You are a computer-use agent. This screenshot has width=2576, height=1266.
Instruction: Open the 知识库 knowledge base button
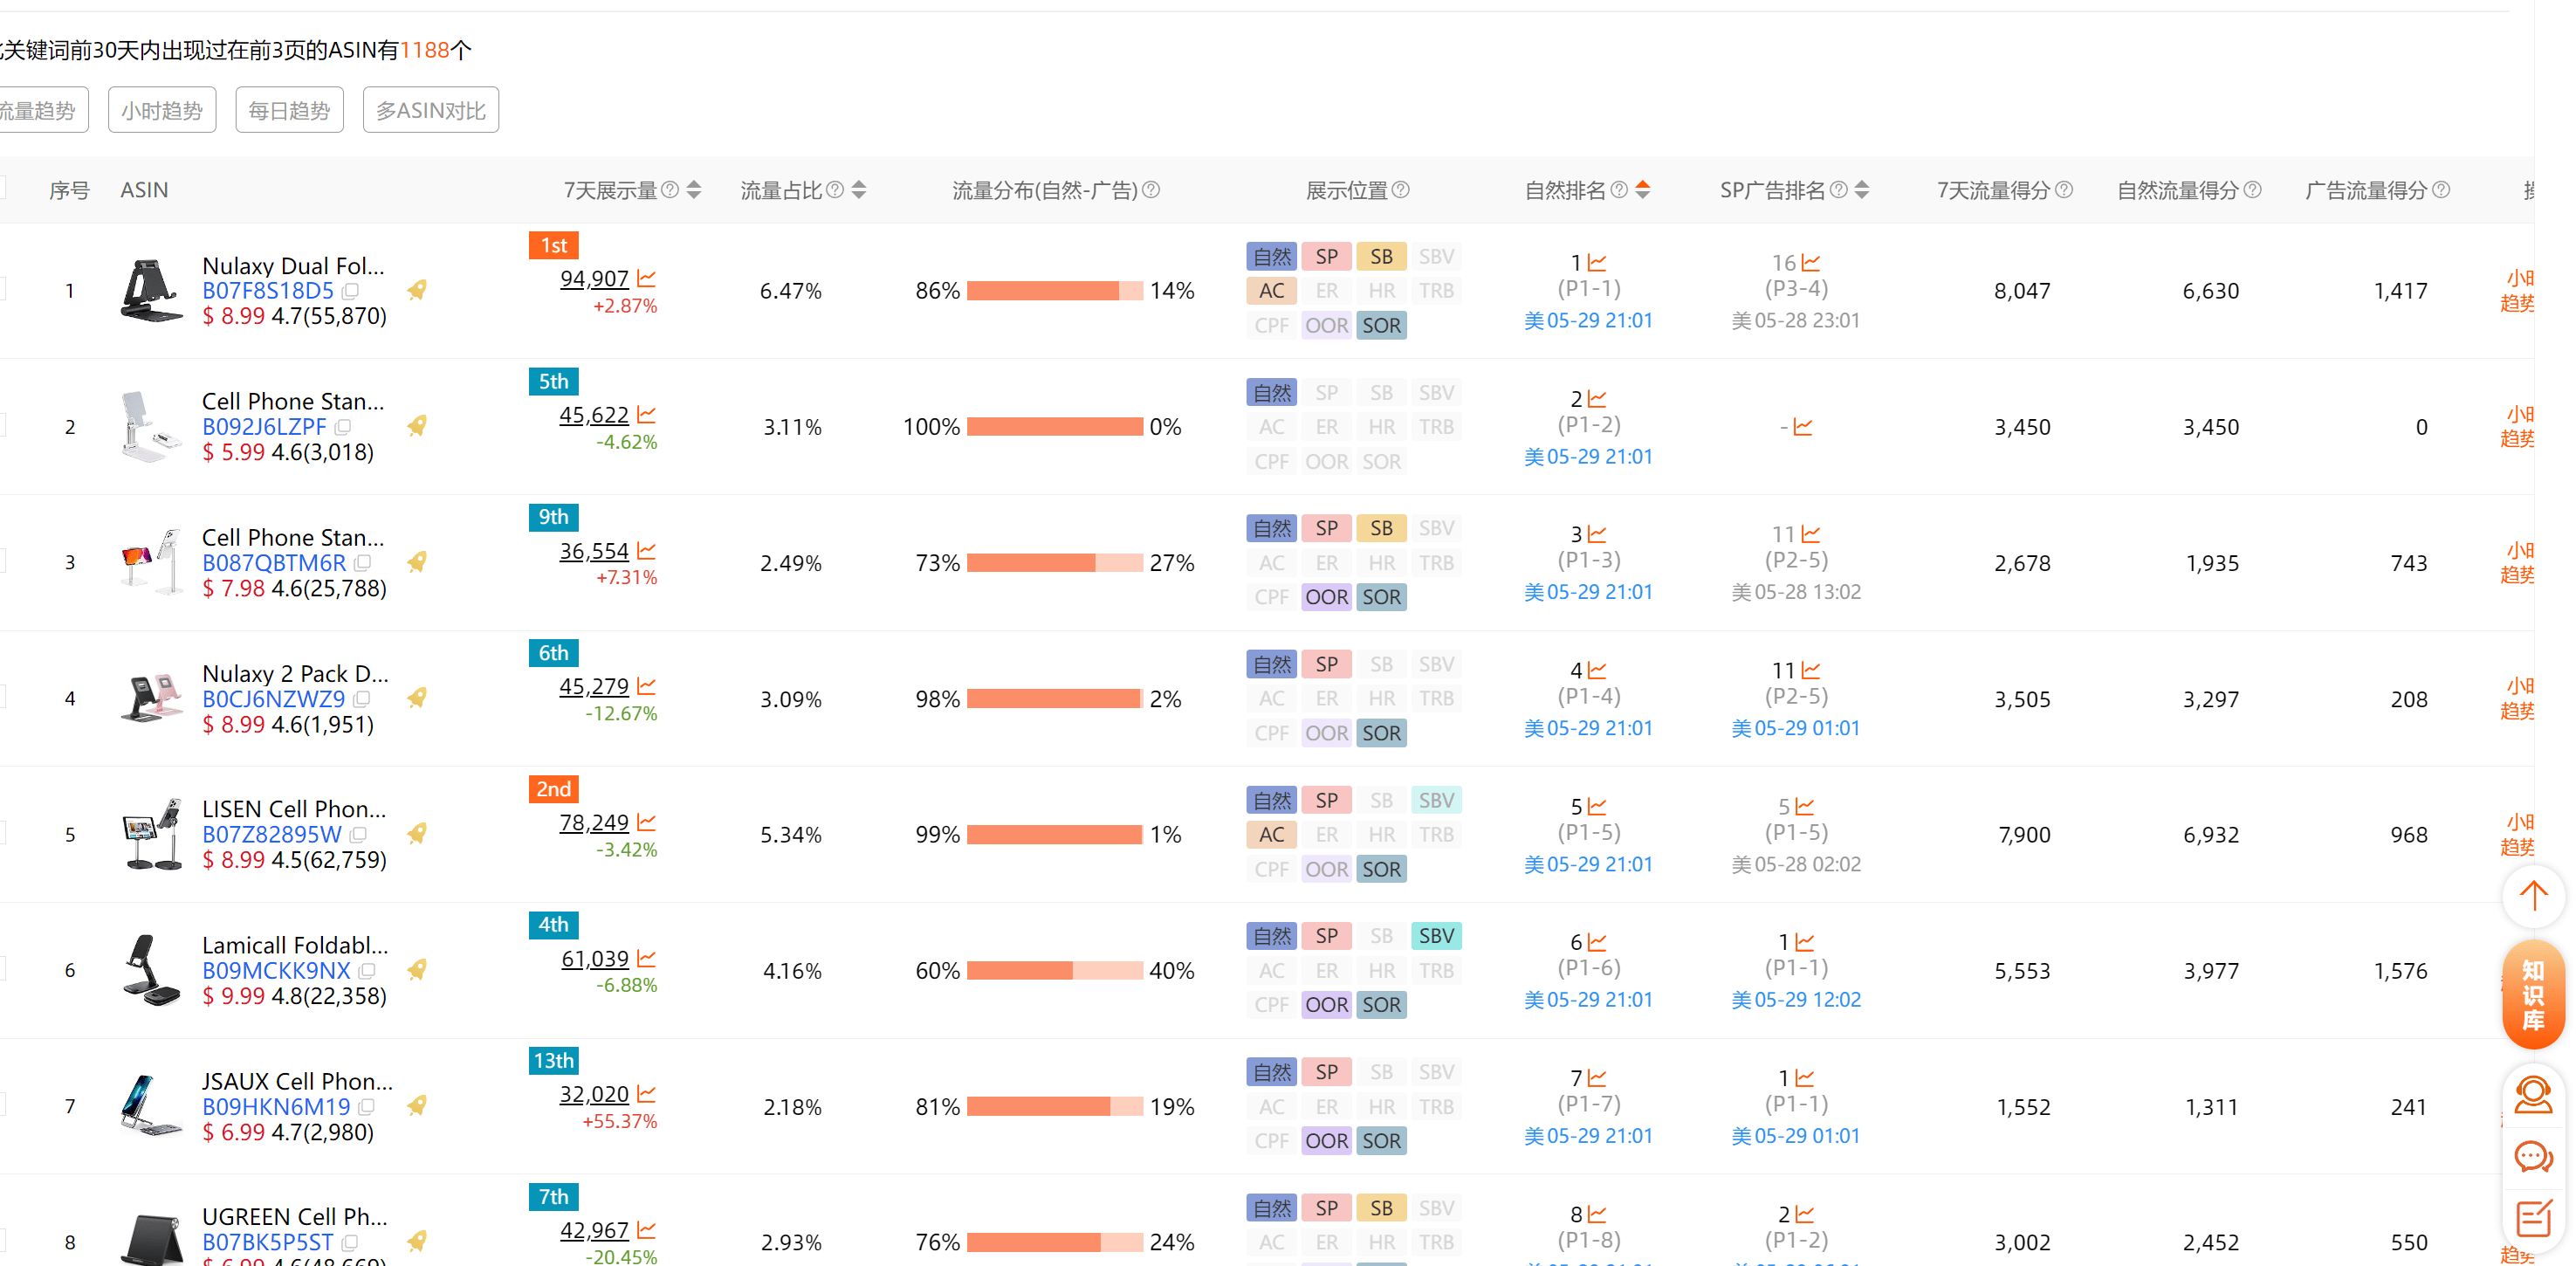[2533, 994]
